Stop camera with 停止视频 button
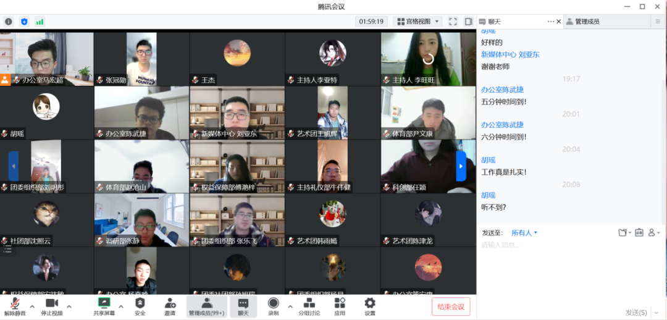 click(52, 305)
